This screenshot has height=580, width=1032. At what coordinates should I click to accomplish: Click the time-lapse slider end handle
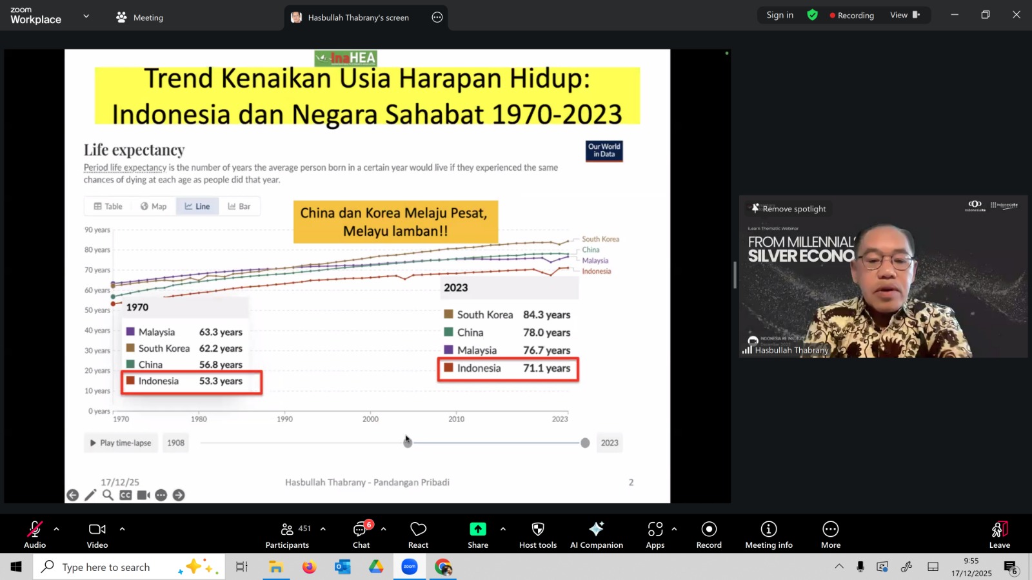point(585,443)
